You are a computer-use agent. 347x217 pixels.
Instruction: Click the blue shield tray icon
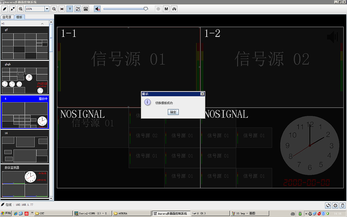tap(323, 214)
